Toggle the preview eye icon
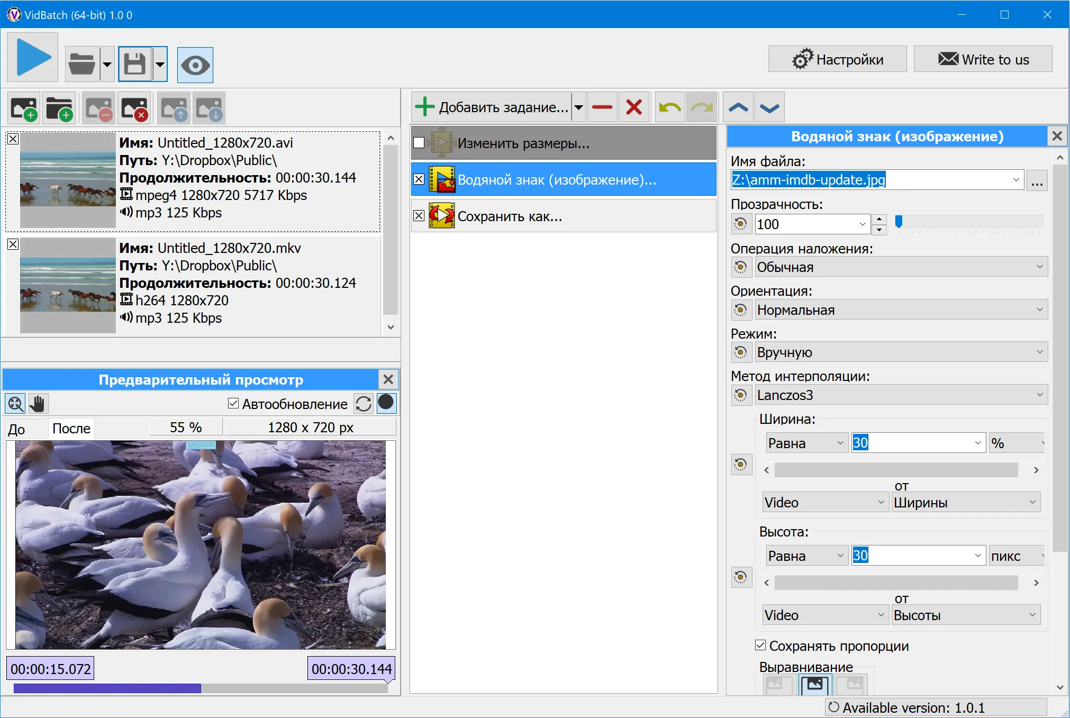The image size is (1070, 718). click(x=195, y=65)
